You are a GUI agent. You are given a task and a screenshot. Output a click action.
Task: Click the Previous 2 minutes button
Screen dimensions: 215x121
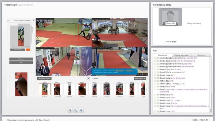click(44, 78)
